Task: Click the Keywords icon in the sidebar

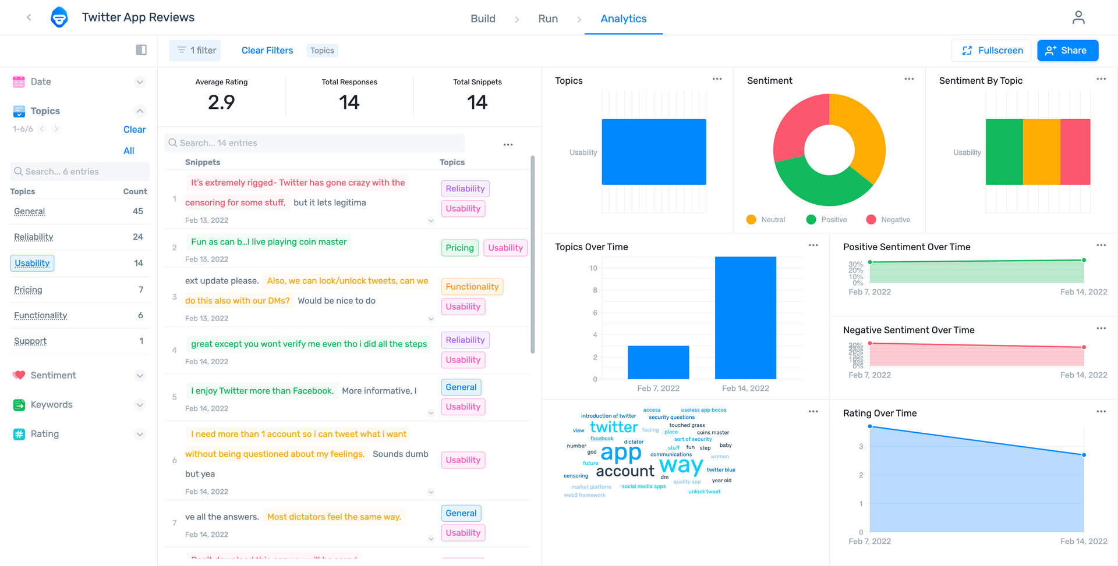Action: 18,405
